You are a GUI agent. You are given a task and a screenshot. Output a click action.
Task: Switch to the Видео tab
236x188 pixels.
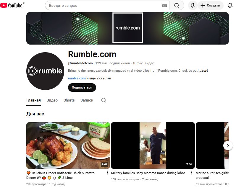[52, 100]
